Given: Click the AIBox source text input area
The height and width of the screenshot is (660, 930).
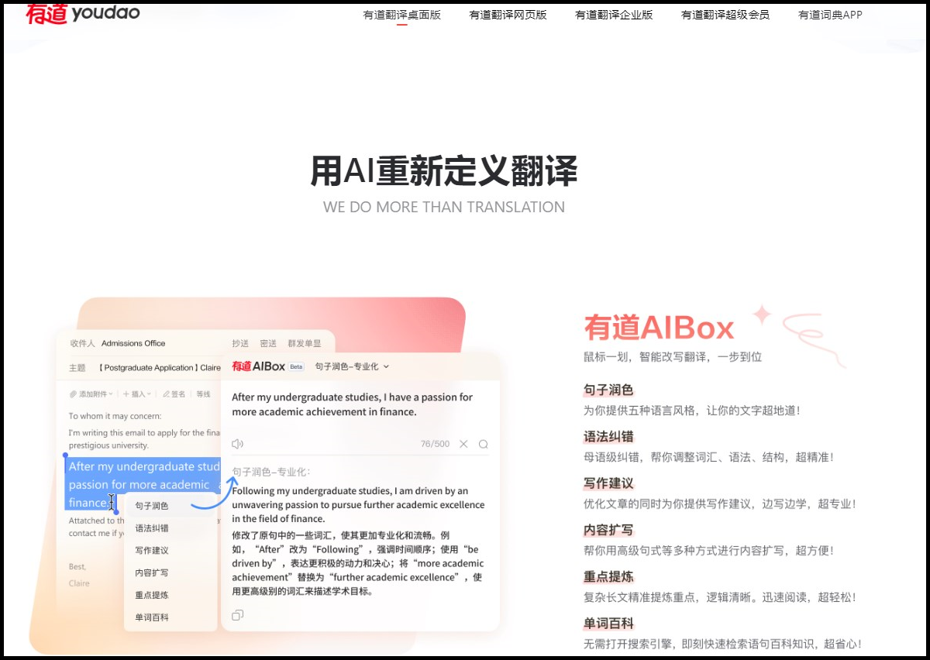Looking at the screenshot, I should (352, 404).
